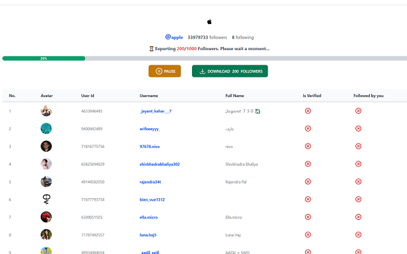This screenshot has width=407, height=254.
Task: Click Followed by you X icon for arifeeyyy_
Action: click(358, 128)
